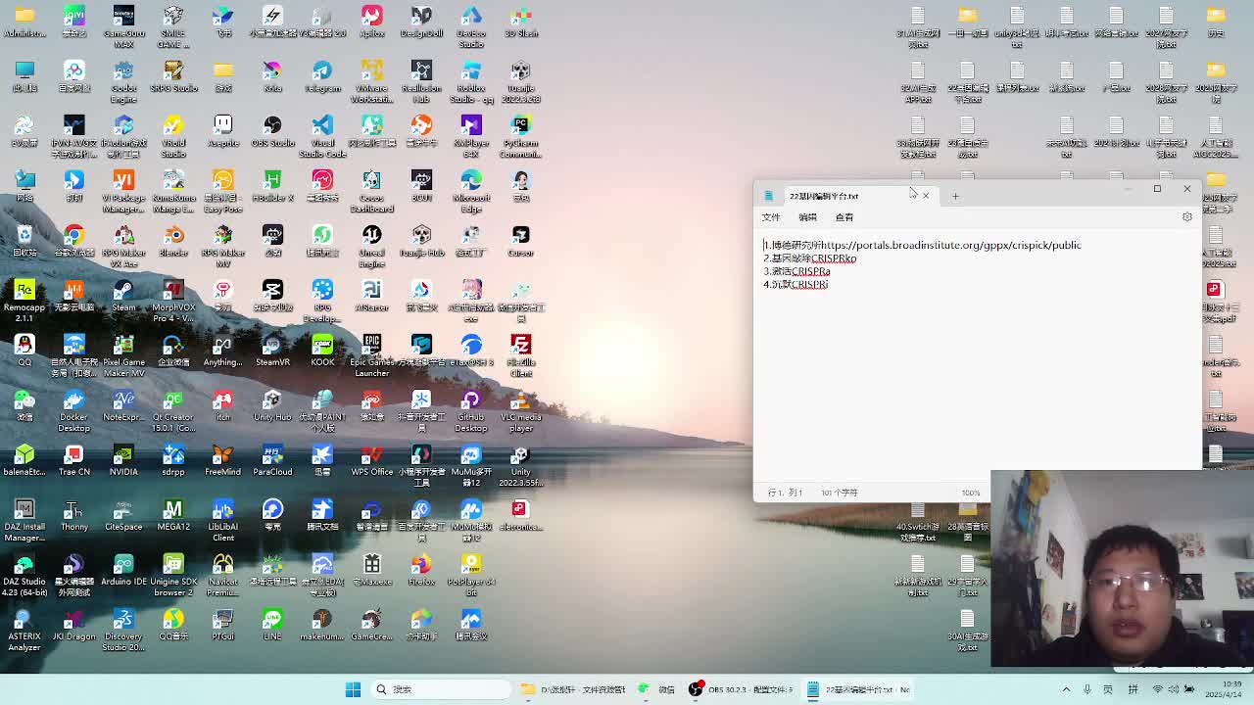Launch the Epic Games Launcher shortcut
The width and height of the screenshot is (1254, 705).
click(371, 354)
